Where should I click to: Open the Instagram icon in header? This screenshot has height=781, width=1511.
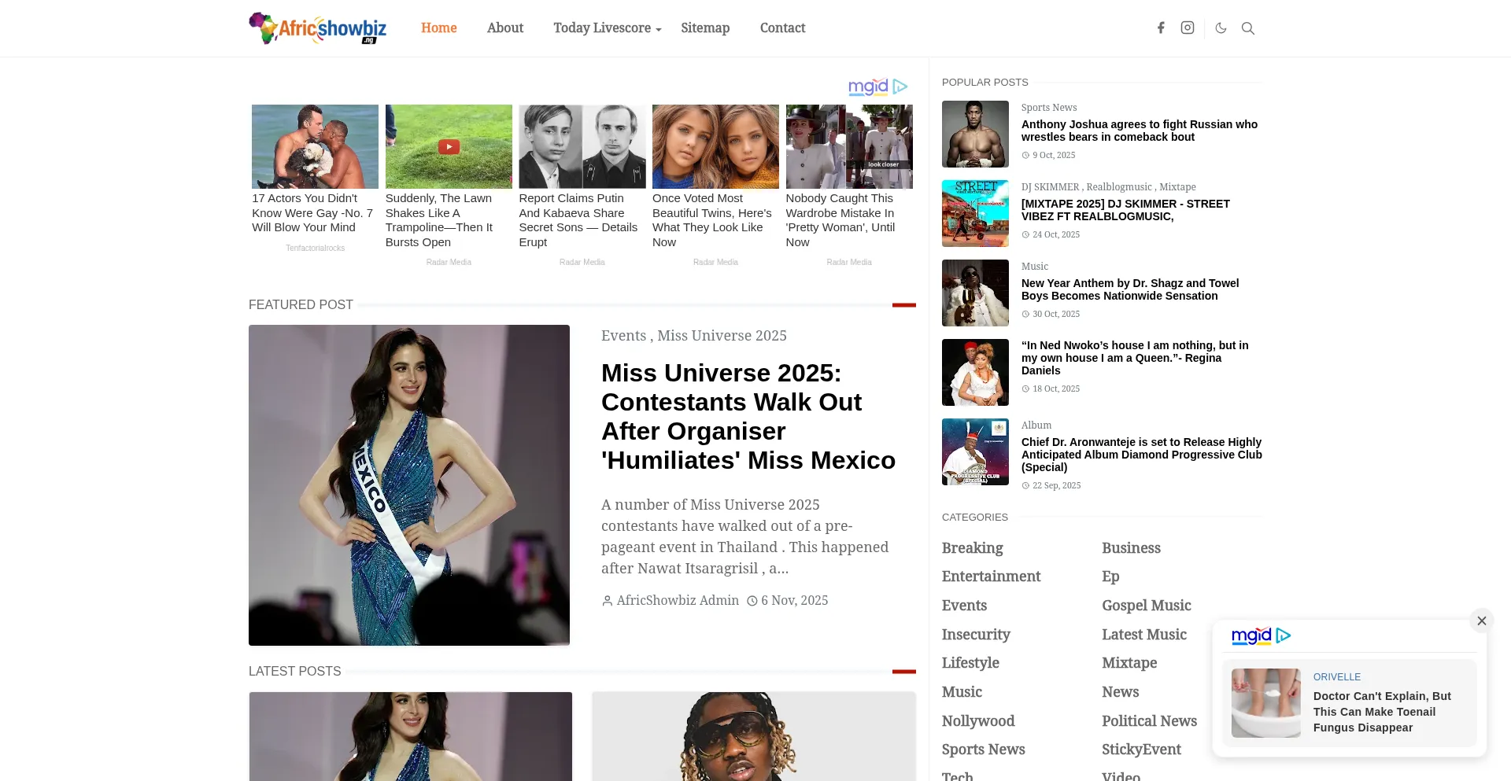click(x=1188, y=28)
